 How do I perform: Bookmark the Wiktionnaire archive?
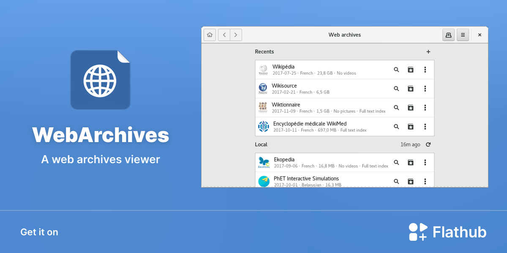[x=410, y=108]
